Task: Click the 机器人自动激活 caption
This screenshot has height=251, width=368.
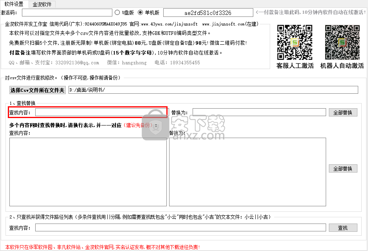Action: 342,66
